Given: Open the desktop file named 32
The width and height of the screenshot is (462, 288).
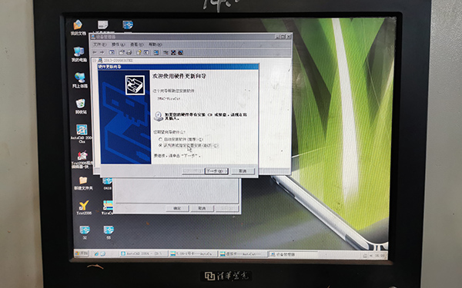Looking at the screenshot, I should (85, 232).
